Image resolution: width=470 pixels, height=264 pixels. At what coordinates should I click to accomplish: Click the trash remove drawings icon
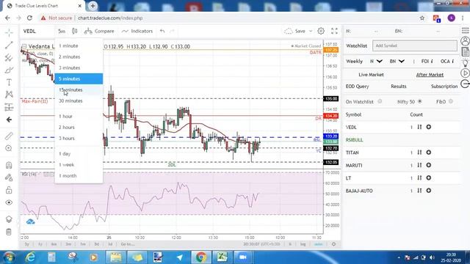[9, 232]
